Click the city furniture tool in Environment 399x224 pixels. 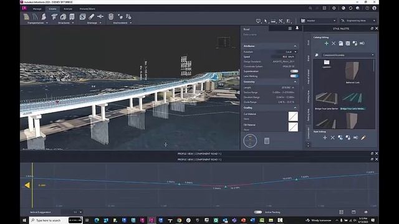click(120, 17)
